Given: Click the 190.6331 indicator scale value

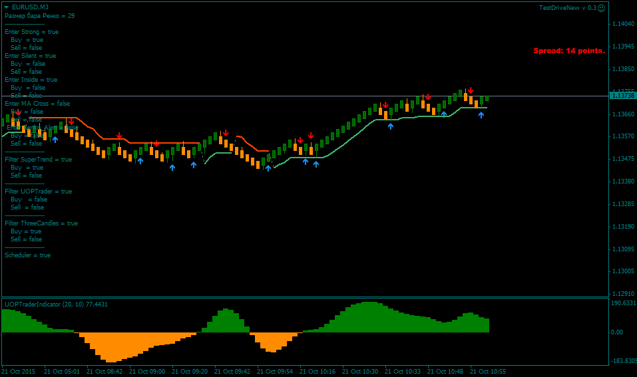Looking at the screenshot, I should tap(624, 303).
